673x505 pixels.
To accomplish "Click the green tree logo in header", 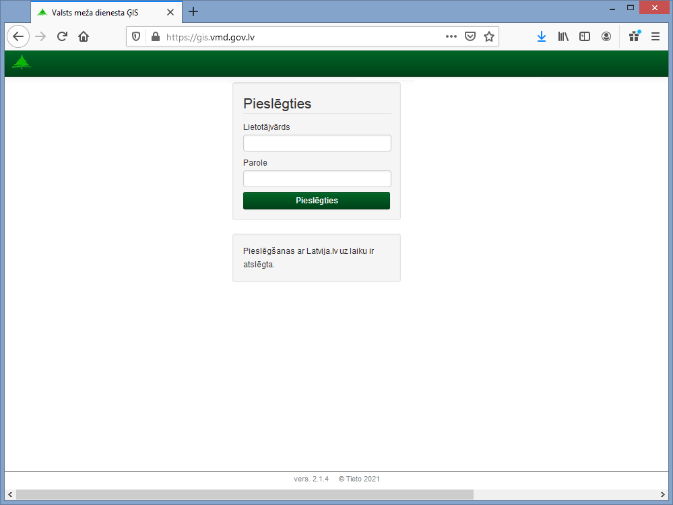I will [x=22, y=63].
